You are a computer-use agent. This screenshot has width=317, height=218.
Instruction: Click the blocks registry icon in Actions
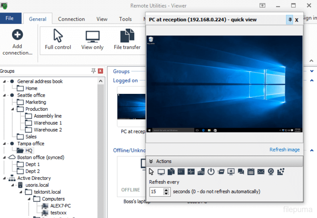click(x=281, y=172)
